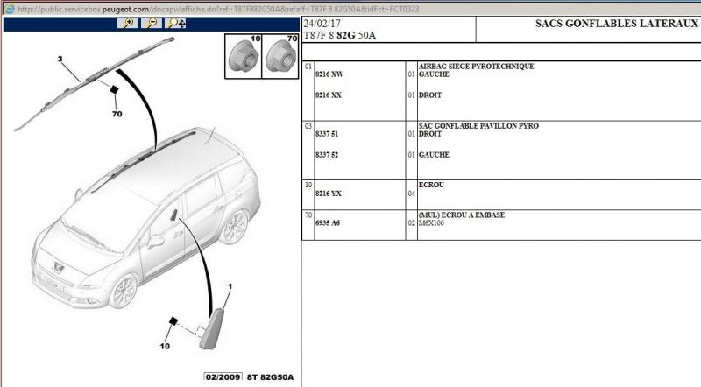Click the ECROU description text
Screen dimensions: 701x387
[431, 185]
